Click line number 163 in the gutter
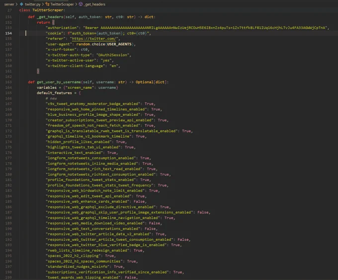 click(x=8, y=82)
